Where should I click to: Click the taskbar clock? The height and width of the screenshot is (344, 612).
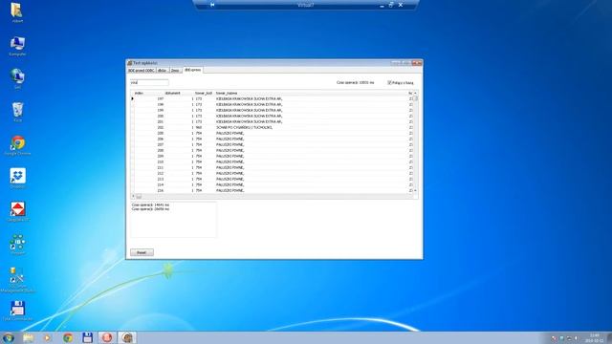[x=594, y=337]
